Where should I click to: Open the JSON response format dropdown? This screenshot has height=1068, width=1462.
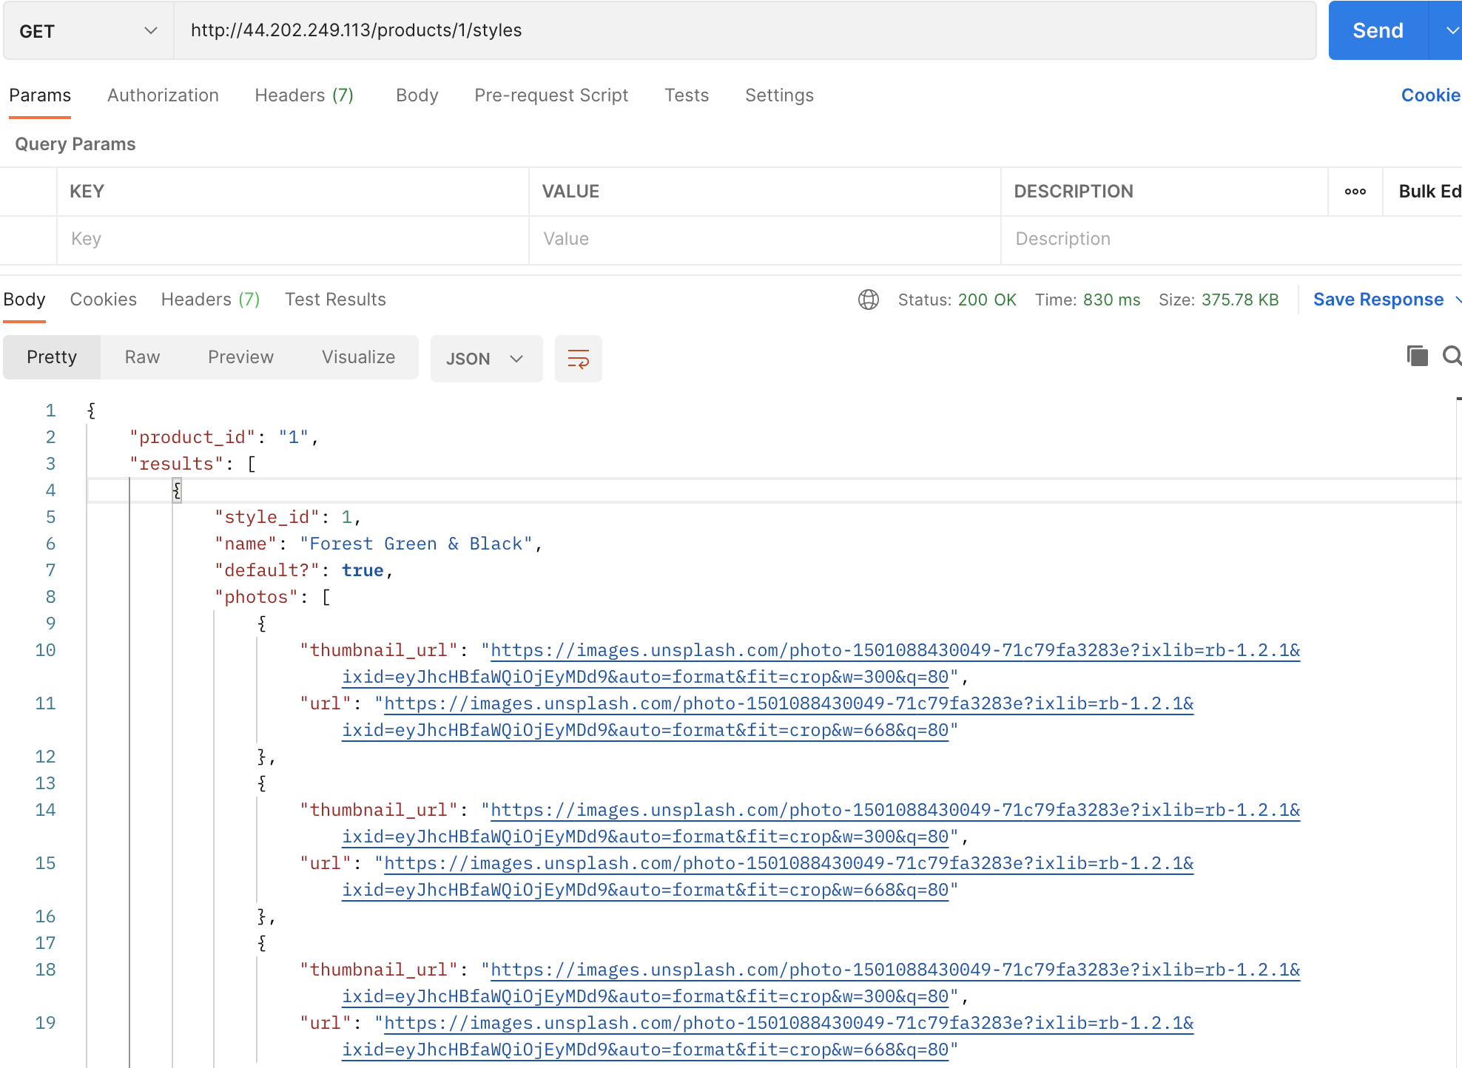[485, 359]
